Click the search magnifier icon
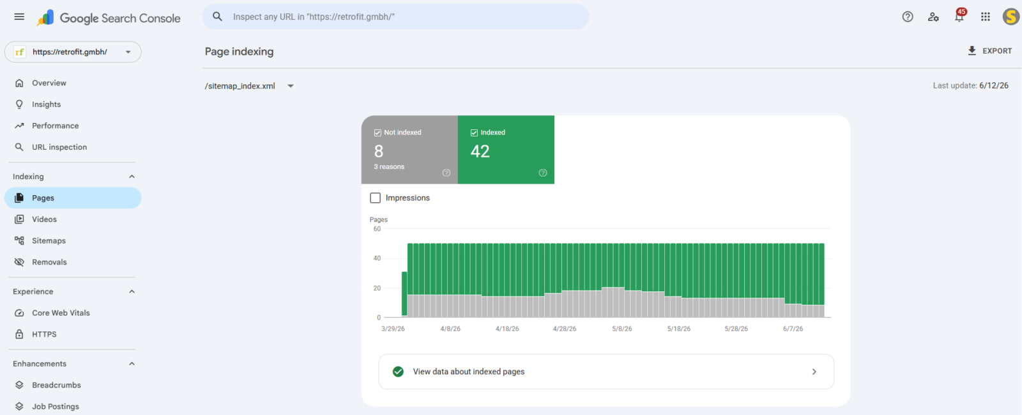The height and width of the screenshot is (415, 1022). [x=217, y=17]
